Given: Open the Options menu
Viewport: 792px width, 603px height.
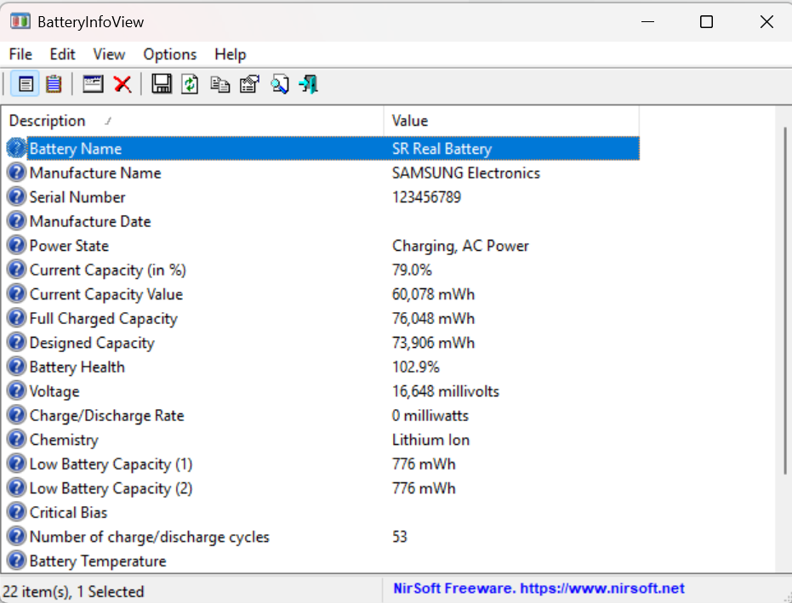Looking at the screenshot, I should 170,54.
